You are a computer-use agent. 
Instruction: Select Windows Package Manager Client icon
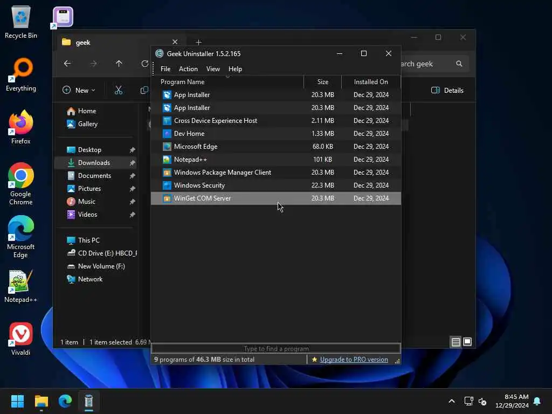coord(167,172)
